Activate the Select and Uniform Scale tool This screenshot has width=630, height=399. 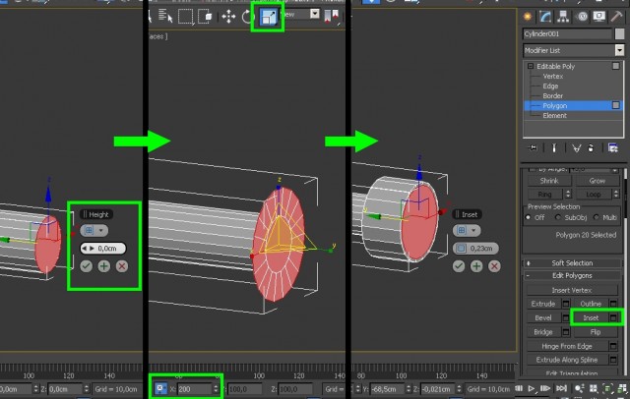pos(268,17)
